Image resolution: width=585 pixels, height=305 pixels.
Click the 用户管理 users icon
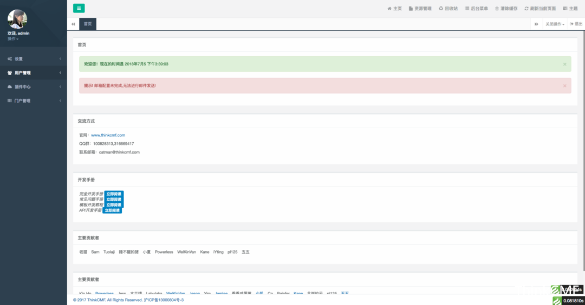click(10, 72)
